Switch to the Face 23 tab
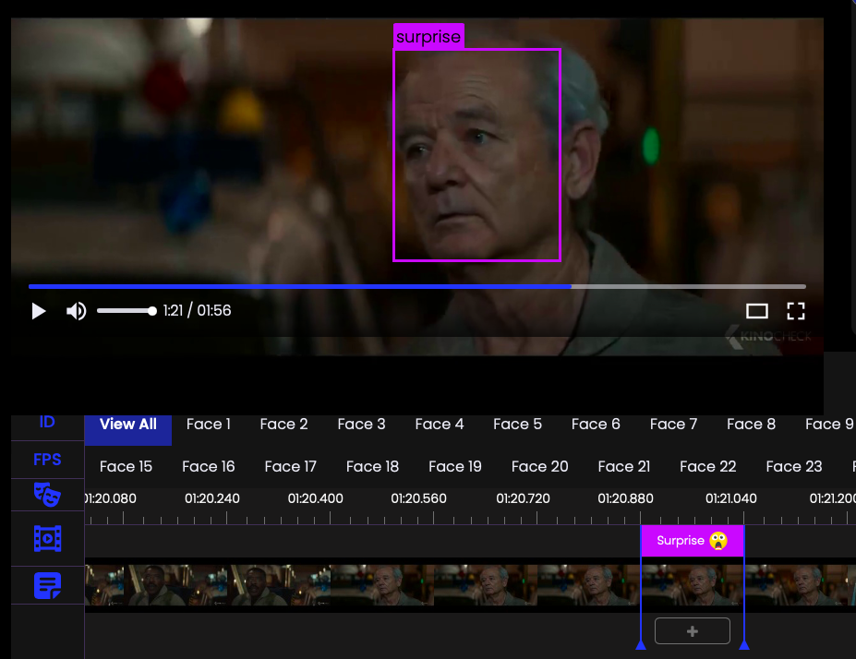This screenshot has width=856, height=659. coord(794,466)
